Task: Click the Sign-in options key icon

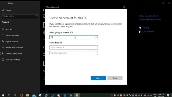Action: [x=3, y=41]
